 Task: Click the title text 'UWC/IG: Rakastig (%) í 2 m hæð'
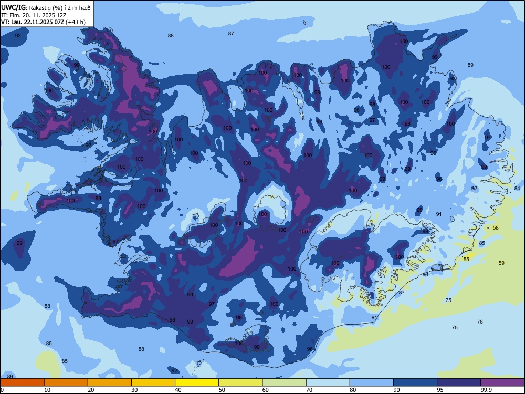pos(46,8)
